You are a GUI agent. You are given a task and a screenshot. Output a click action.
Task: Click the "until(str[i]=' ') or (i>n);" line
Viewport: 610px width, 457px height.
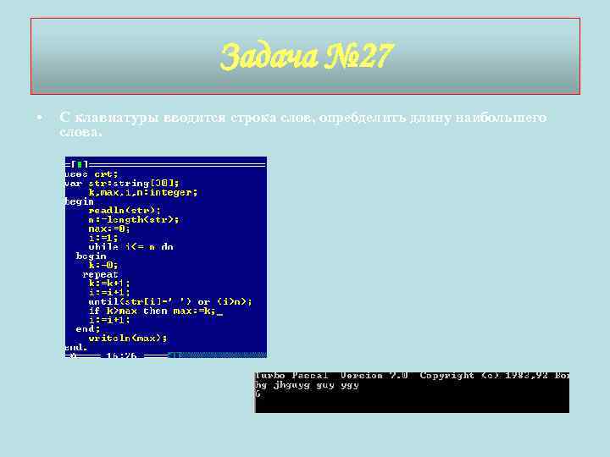point(170,301)
